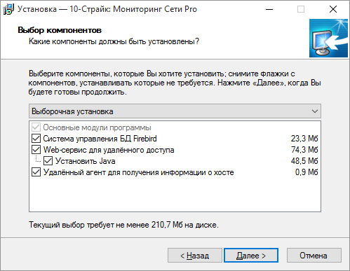This screenshot has width=350, height=271.
Task: Click the dropdown chevron arrow
Action: pos(315,111)
